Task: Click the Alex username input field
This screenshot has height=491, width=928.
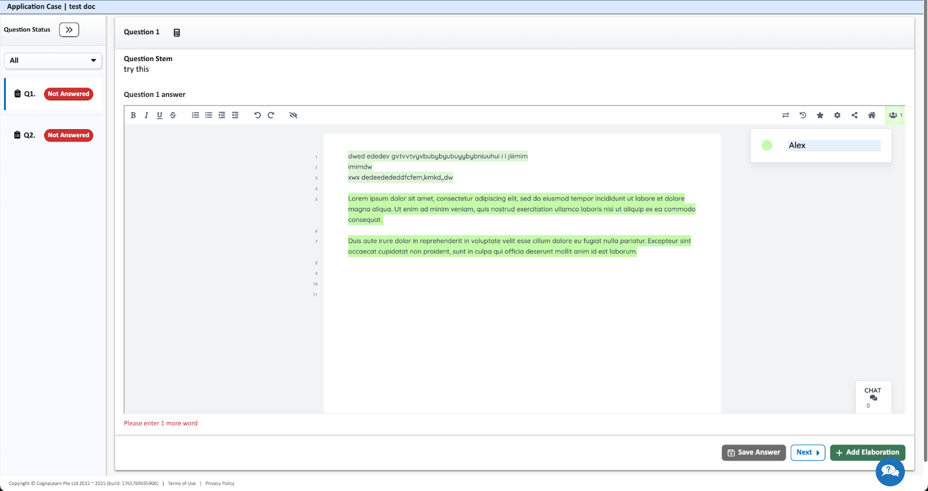Action: (x=833, y=146)
